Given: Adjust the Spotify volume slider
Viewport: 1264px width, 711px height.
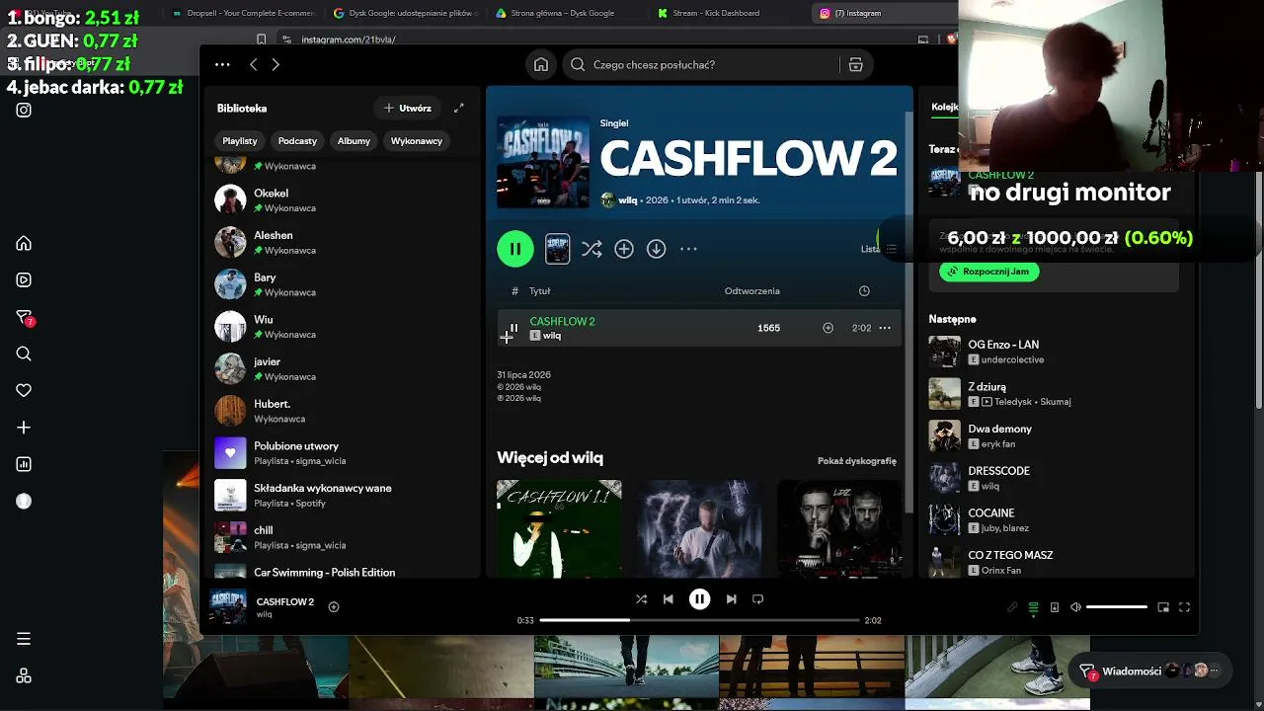Looking at the screenshot, I should click(1117, 607).
